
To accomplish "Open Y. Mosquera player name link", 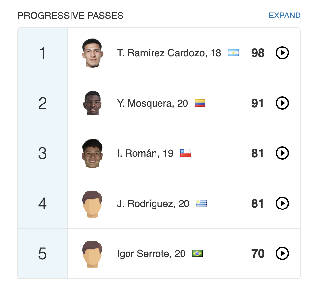I will point(145,104).
